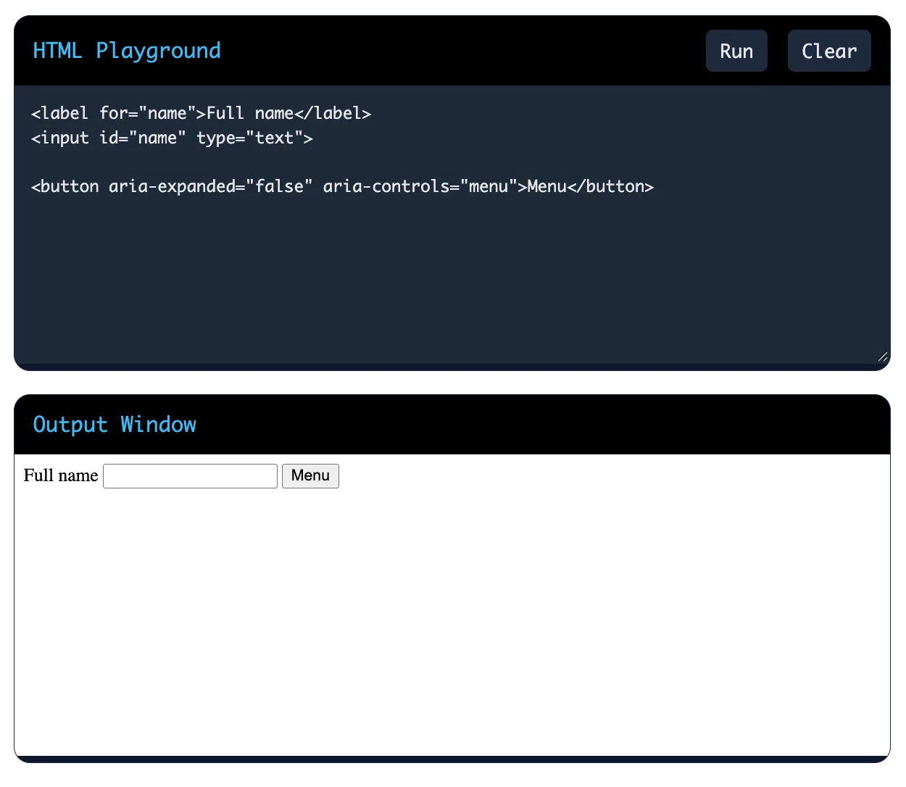The width and height of the screenshot is (906, 787).
Task: Click the Menu button in output
Action: tap(310, 475)
